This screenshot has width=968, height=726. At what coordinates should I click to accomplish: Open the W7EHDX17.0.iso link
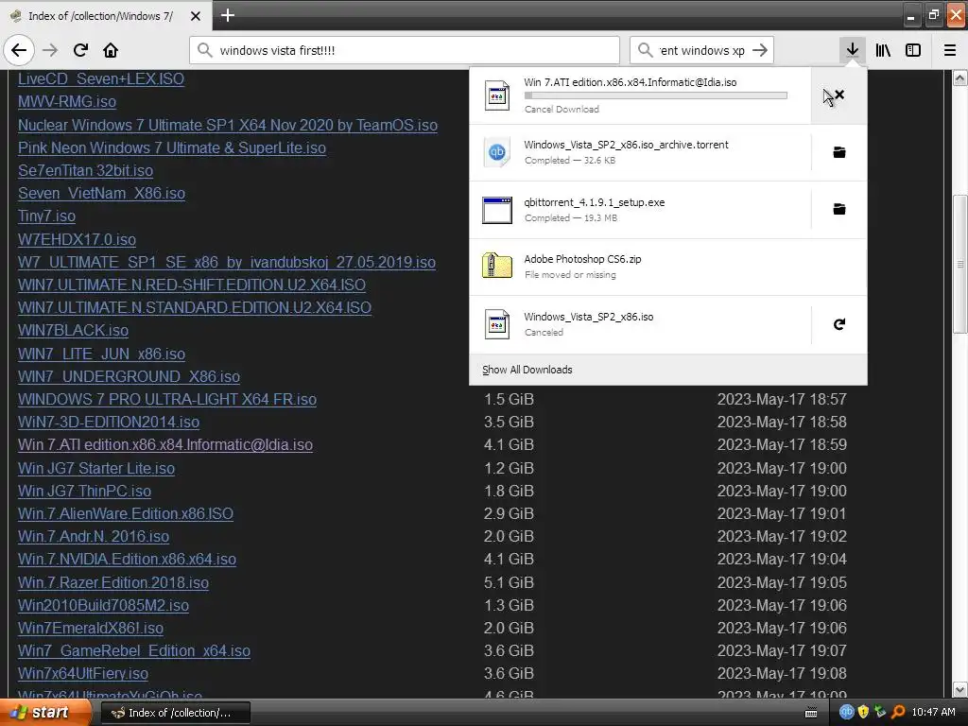point(77,239)
